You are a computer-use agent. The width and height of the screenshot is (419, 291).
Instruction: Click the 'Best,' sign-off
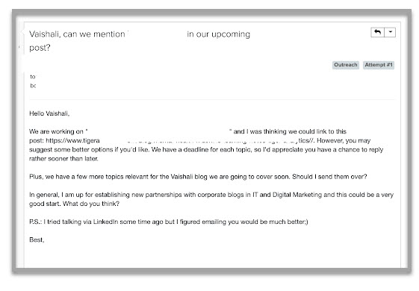click(37, 240)
